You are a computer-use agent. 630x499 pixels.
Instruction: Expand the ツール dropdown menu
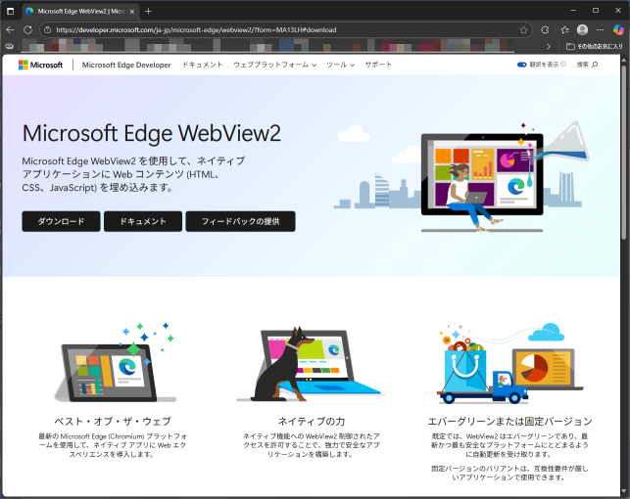(x=340, y=65)
